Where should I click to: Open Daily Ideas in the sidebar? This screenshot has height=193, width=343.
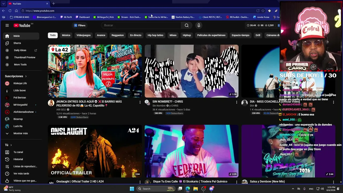pos(21,50)
